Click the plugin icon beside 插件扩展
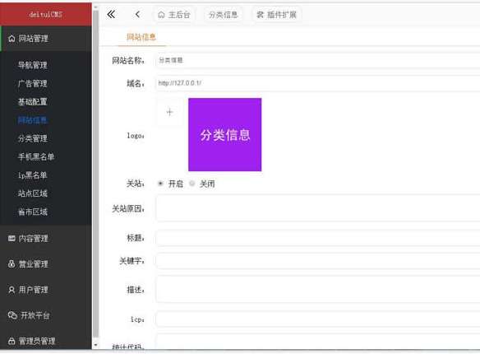The width and height of the screenshot is (480, 354). pos(260,15)
